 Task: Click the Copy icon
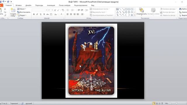(5, 12)
